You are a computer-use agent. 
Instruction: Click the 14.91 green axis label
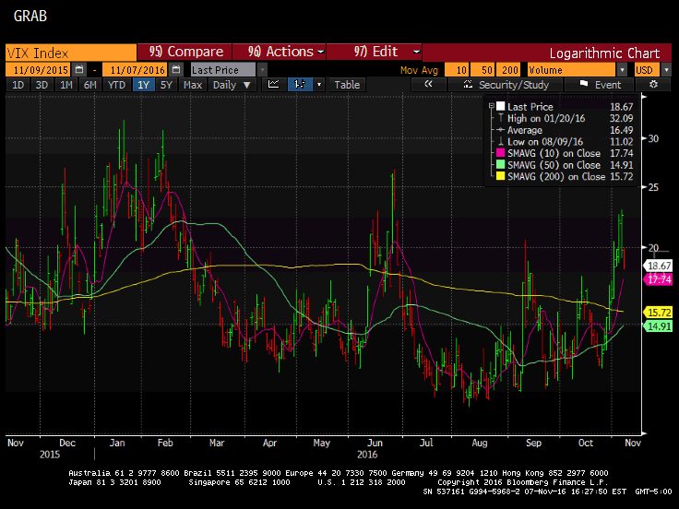click(659, 326)
